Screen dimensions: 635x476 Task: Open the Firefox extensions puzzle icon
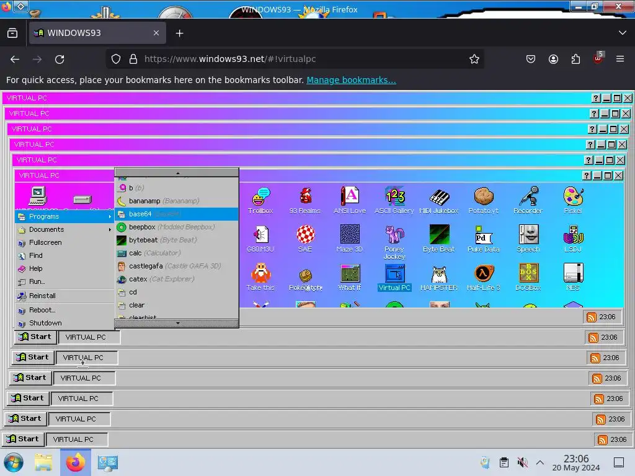point(575,59)
